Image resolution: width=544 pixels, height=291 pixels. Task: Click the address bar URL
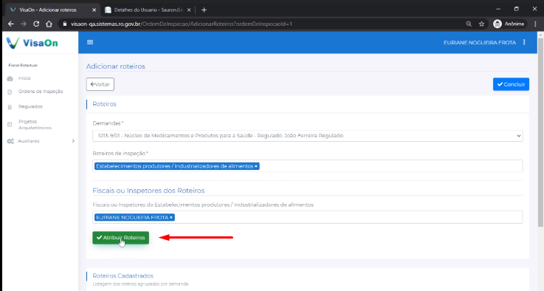182,24
